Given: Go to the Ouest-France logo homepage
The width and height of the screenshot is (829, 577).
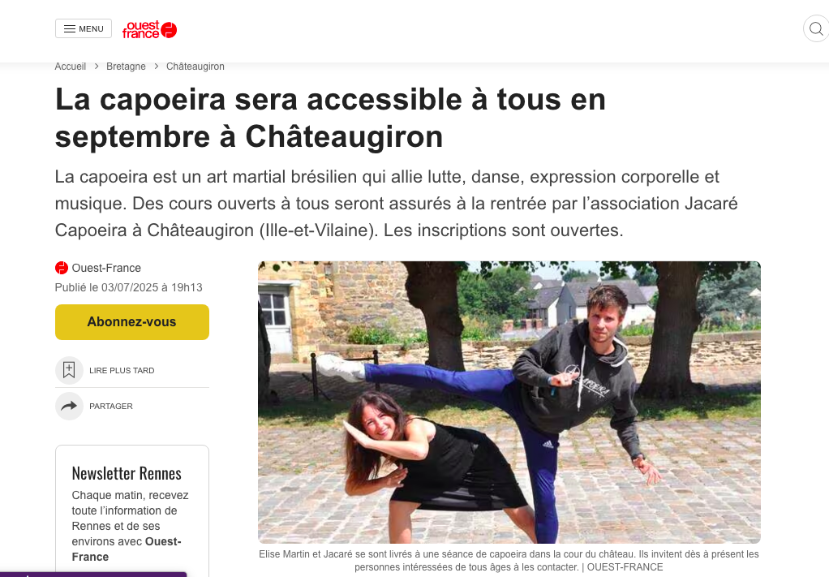Looking at the screenshot, I should 149,29.
